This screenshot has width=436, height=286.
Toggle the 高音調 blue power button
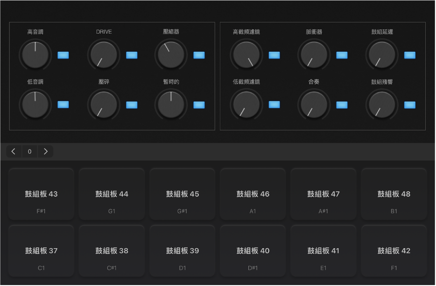pos(63,55)
